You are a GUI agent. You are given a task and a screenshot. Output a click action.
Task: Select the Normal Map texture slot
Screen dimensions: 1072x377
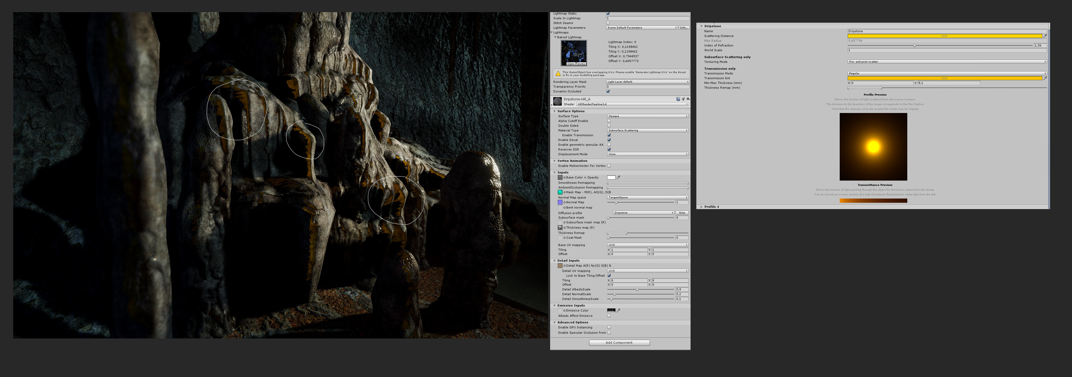(560, 202)
